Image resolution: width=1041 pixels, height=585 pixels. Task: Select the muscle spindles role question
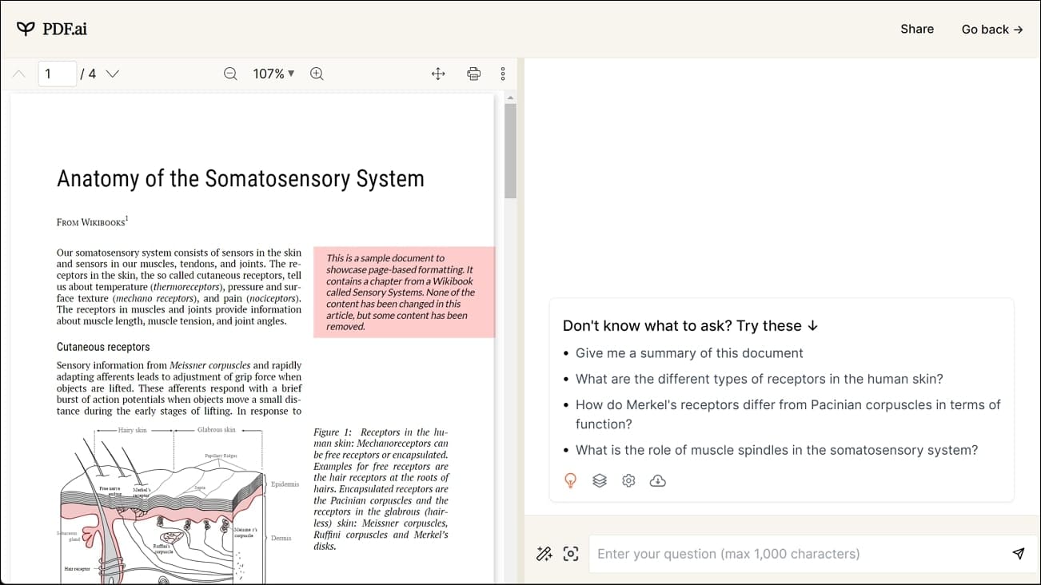776,450
